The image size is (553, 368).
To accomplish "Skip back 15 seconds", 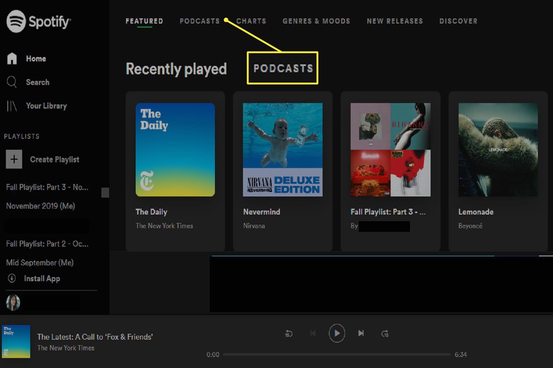I will (289, 334).
